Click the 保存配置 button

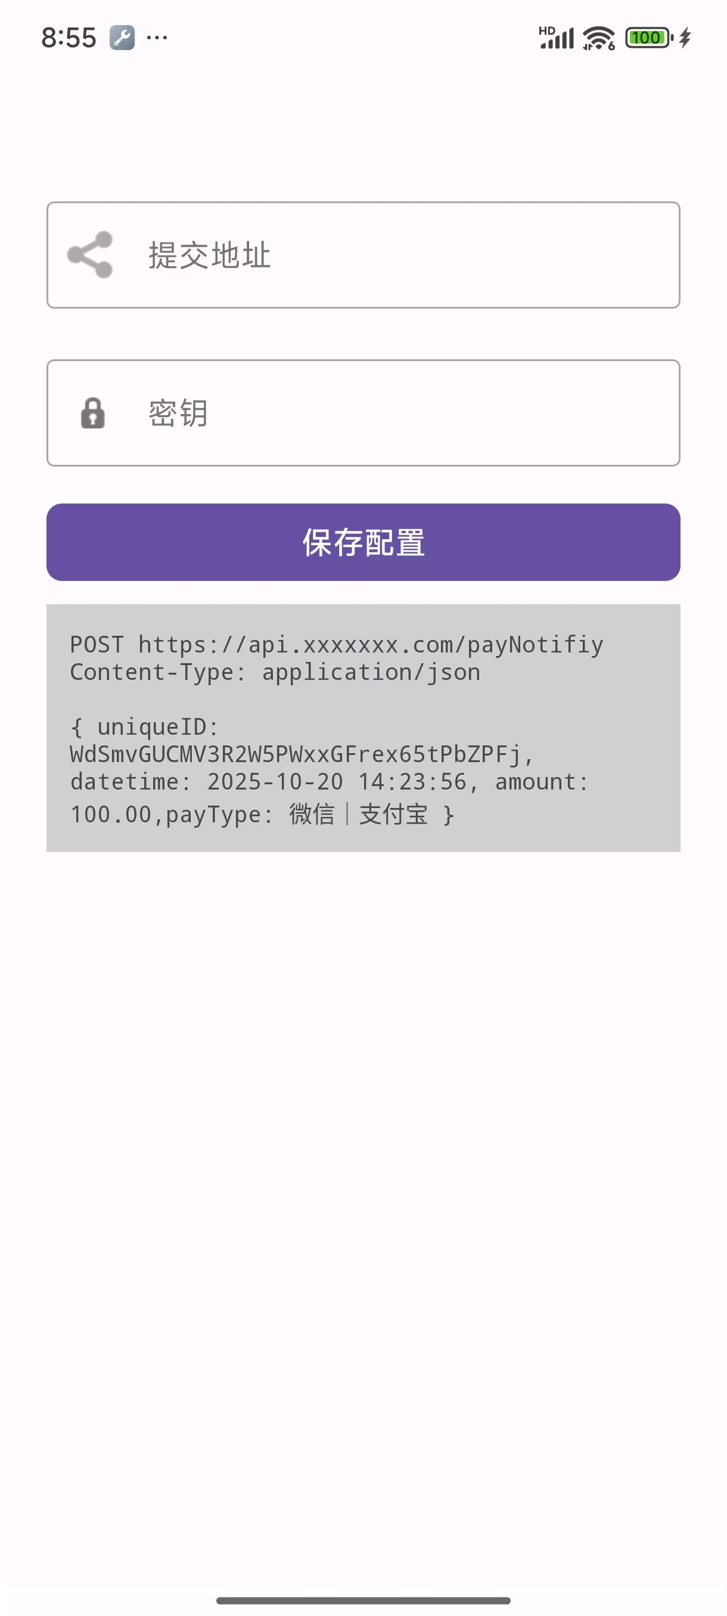pos(363,542)
